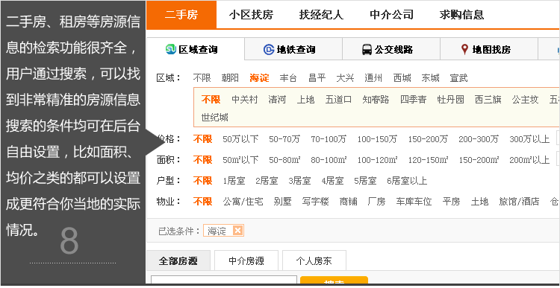Choose 通州 district
Screen dimensions: 560x288
pyautogui.click(x=373, y=78)
